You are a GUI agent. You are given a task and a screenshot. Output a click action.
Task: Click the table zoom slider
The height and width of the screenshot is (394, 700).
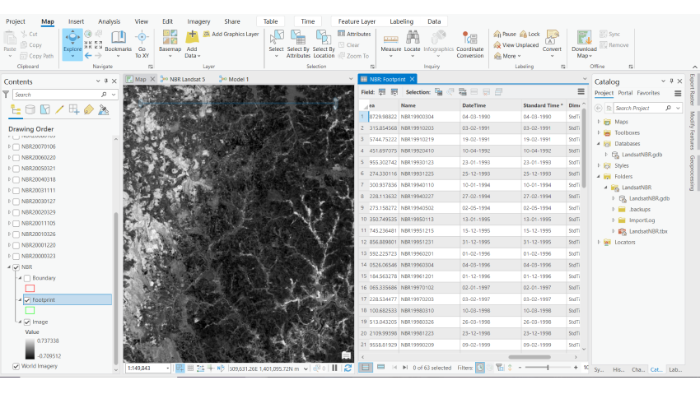click(548, 368)
